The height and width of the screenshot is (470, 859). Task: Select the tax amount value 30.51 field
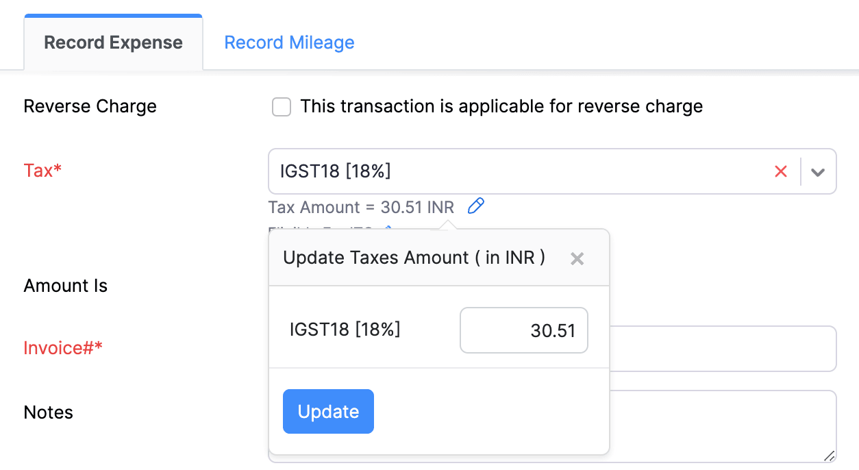523,330
